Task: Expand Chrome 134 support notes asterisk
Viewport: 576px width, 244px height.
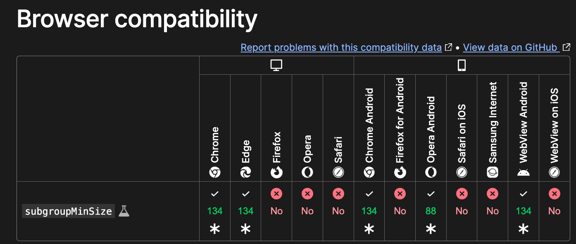Action: click(x=215, y=229)
